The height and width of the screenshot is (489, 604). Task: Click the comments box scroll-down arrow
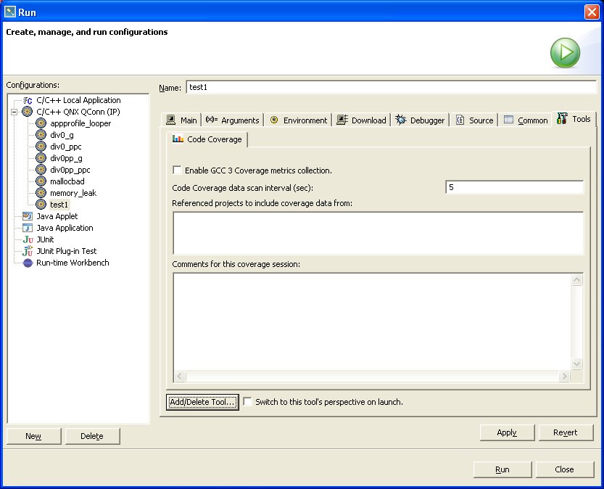[577, 364]
